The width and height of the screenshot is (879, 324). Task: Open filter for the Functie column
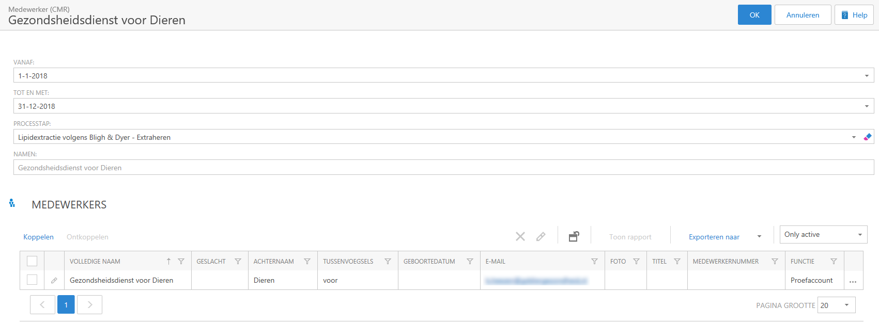pos(834,262)
